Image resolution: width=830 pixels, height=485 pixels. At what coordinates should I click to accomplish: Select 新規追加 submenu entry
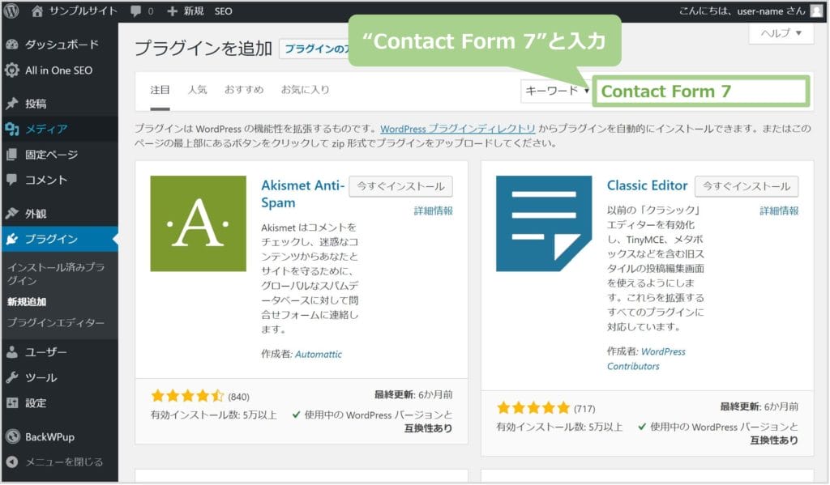pyautogui.click(x=27, y=301)
